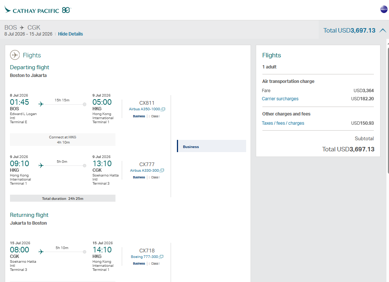
Task: Click popup icon beside Airbus A350-1000
Action: point(163,110)
